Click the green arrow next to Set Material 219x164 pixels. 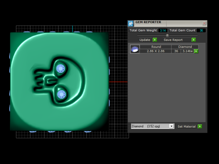pos(200,126)
